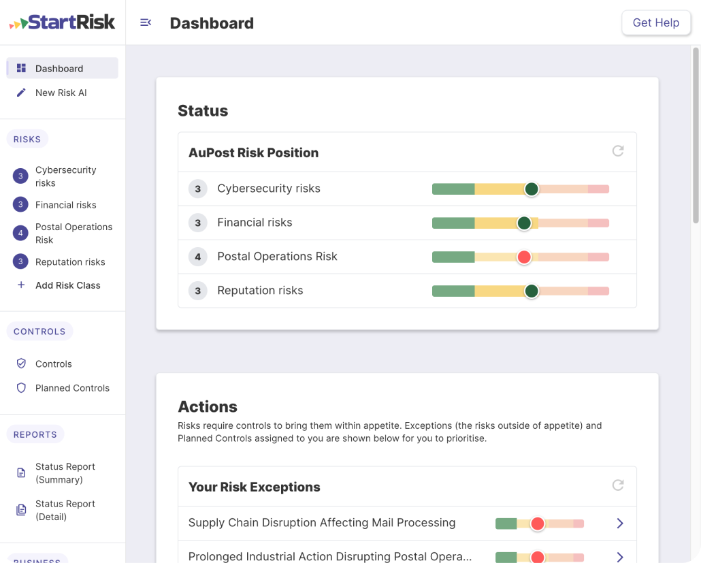Image resolution: width=701 pixels, height=563 pixels.
Task: Collapse the sidebar with the toggle icon
Action: [x=146, y=22]
